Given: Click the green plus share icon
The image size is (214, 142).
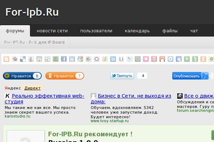Looking at the screenshot, I should point(187,59).
